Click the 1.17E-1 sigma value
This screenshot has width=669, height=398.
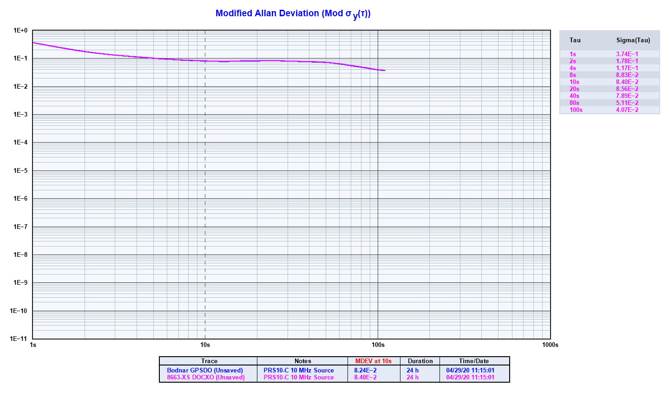[627, 68]
